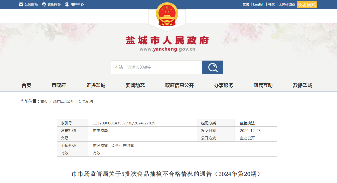This screenshot has height=183, width=337.
Task: Switch to the 韩文 Korean version
Action: 272,4
